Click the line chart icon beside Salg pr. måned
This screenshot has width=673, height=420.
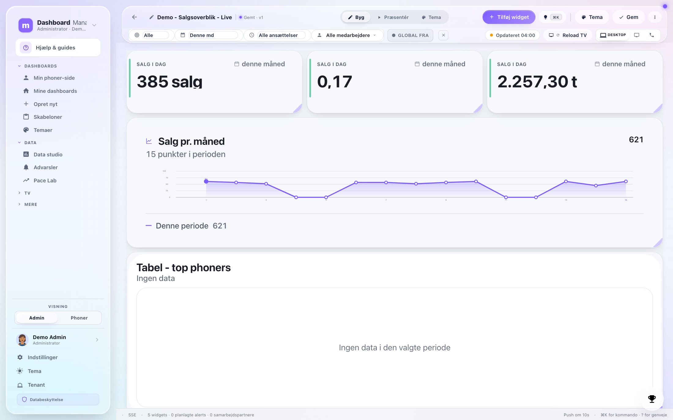point(149,141)
